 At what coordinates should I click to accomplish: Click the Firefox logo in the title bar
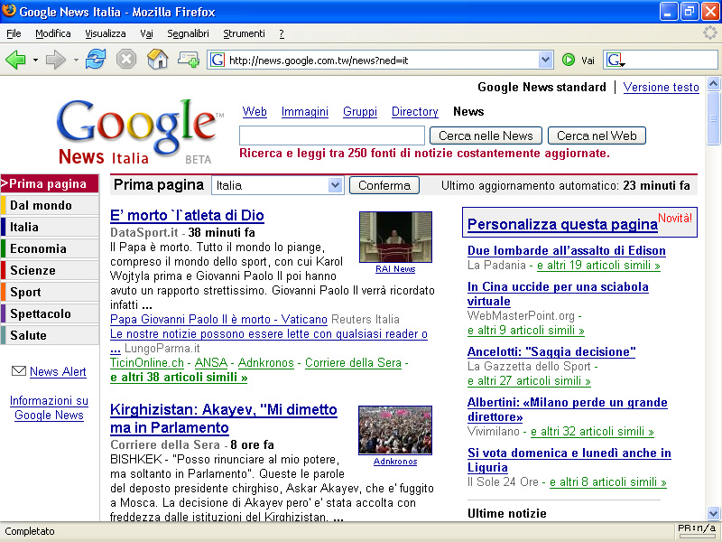(x=9, y=10)
